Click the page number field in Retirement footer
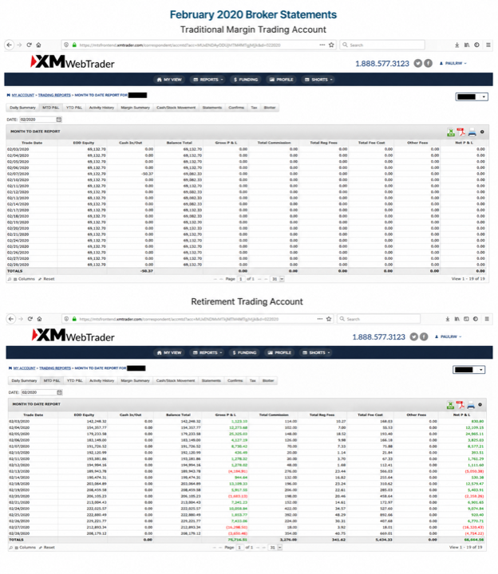The height and width of the screenshot is (574, 498). point(240,548)
